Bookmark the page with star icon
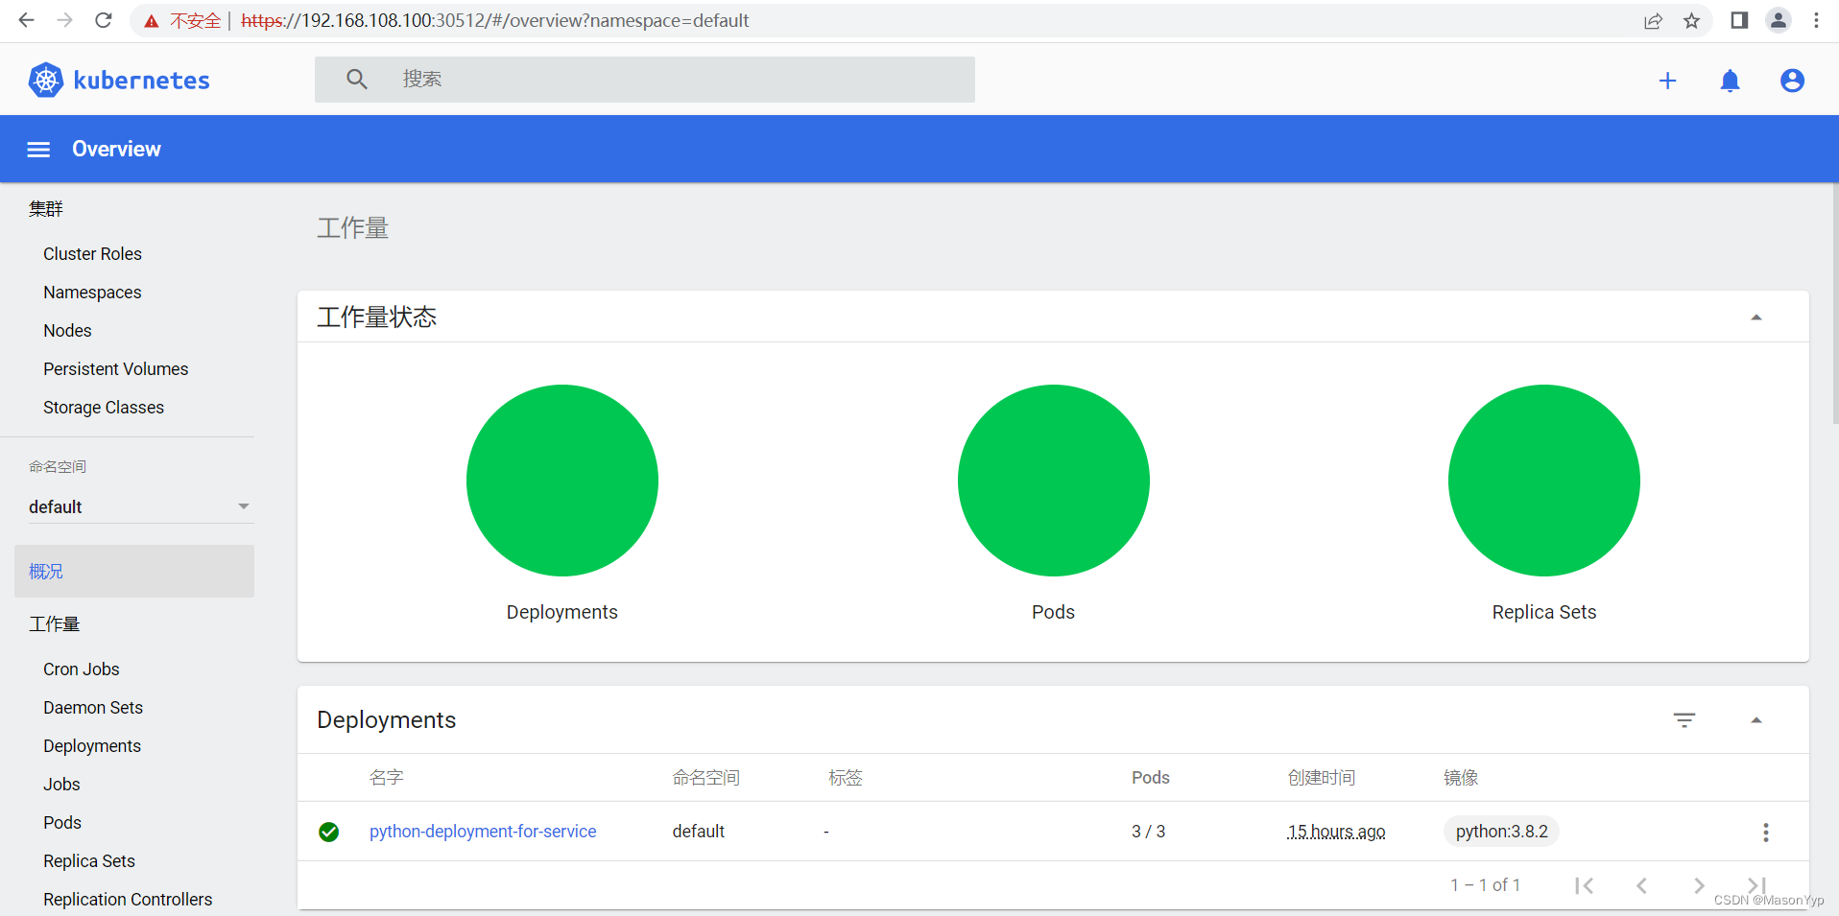 click(1692, 20)
